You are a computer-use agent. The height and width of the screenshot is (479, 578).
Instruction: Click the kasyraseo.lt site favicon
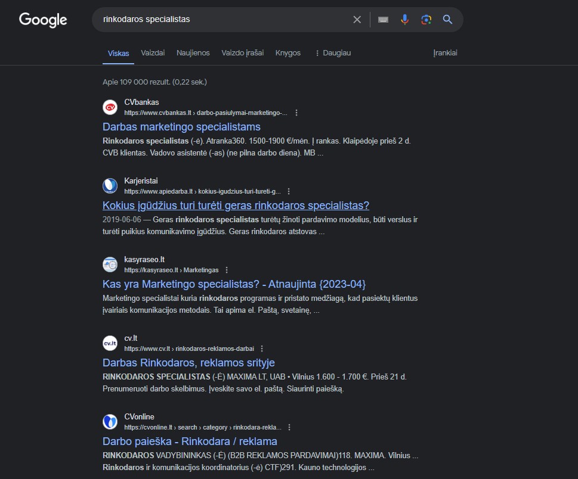tap(110, 265)
